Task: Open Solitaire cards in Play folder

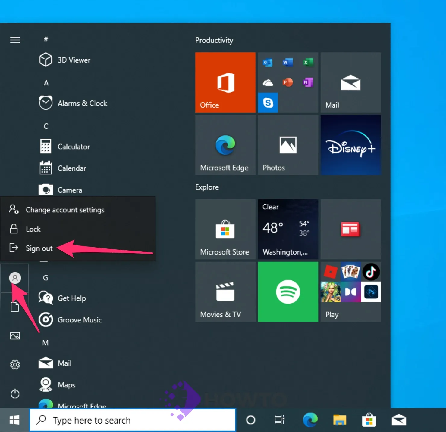Action: pos(351,272)
